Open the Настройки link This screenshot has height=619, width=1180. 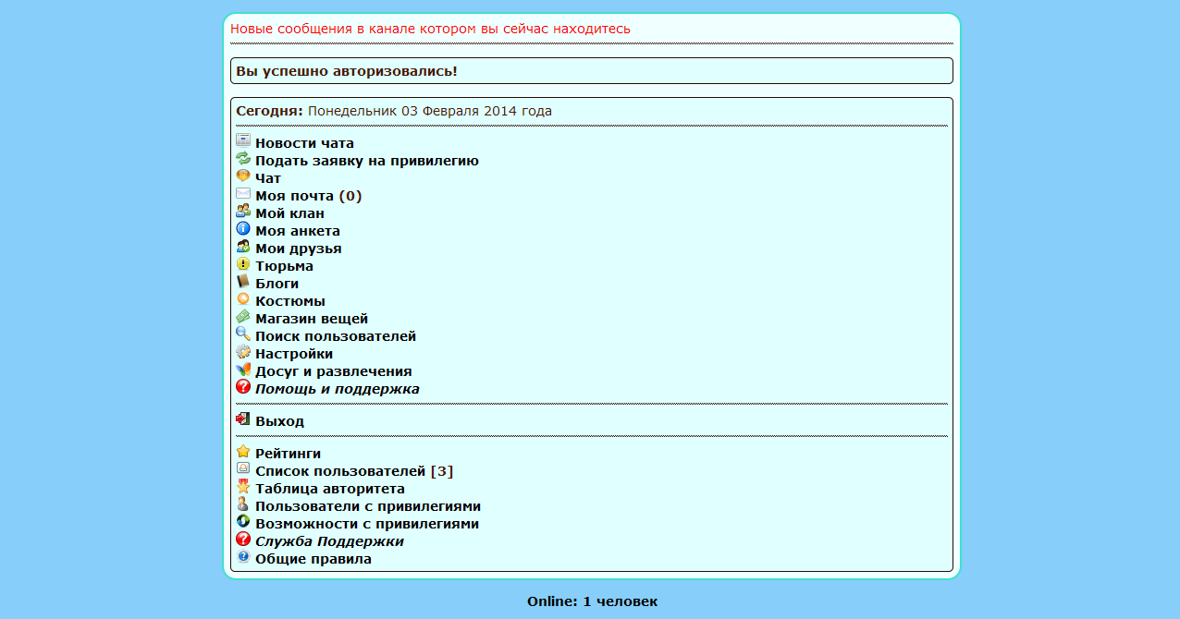tap(294, 354)
